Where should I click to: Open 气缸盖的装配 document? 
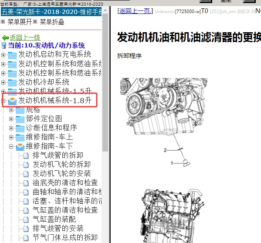pos(54,219)
